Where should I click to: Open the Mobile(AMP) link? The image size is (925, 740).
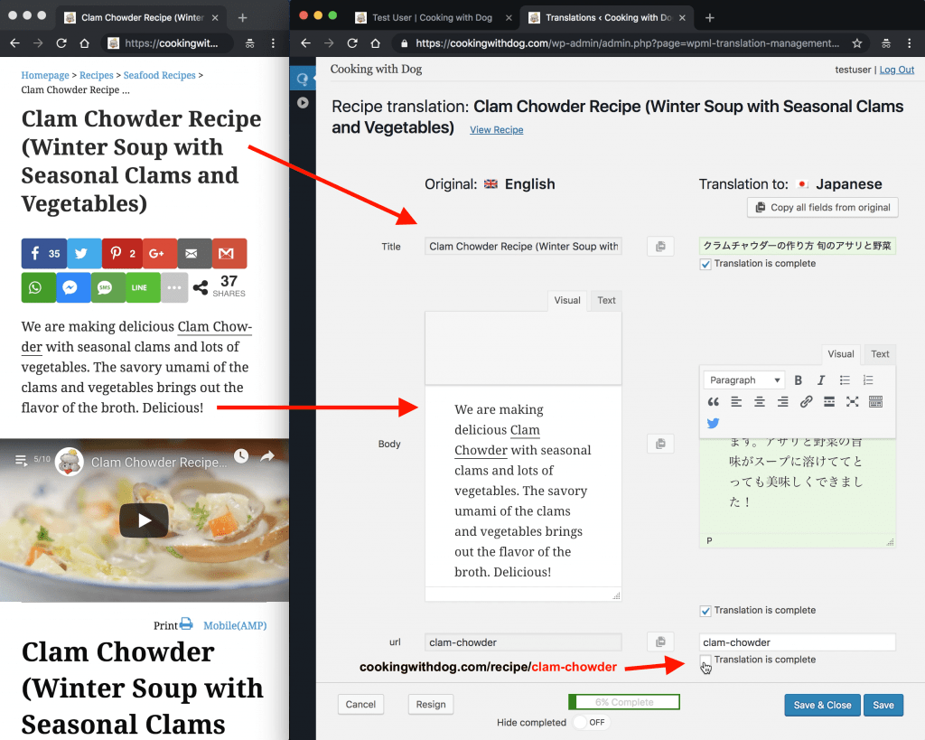[x=235, y=625]
